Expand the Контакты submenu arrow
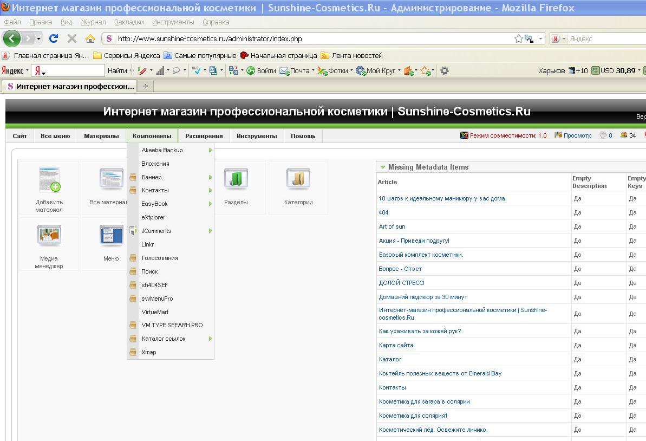646x441 pixels. click(x=210, y=190)
